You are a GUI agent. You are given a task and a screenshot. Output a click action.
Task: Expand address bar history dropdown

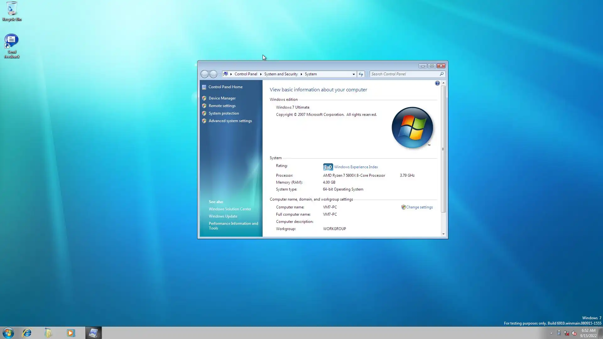354,74
